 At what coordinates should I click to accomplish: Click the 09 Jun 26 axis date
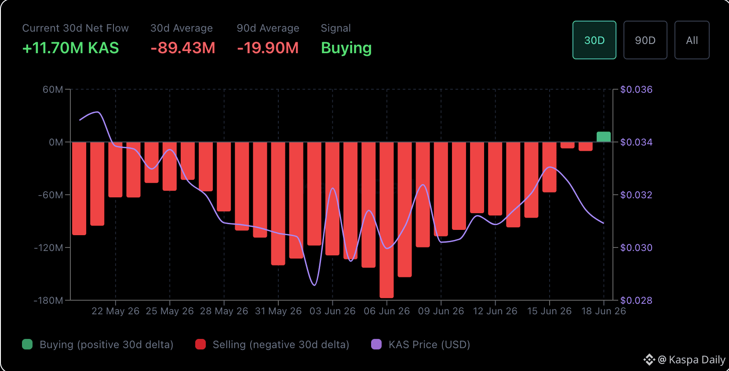click(x=441, y=311)
